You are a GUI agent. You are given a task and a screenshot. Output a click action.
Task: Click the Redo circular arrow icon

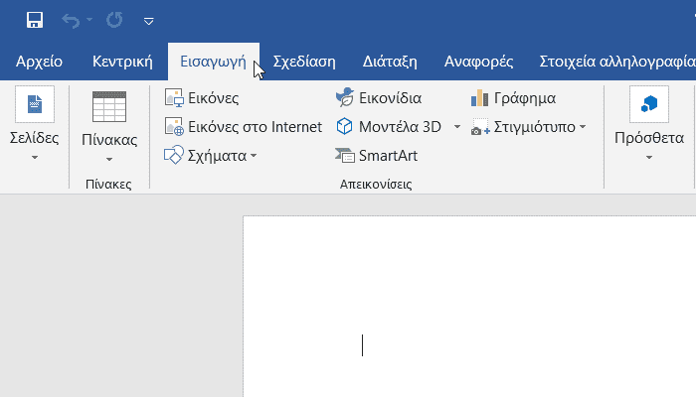(114, 21)
